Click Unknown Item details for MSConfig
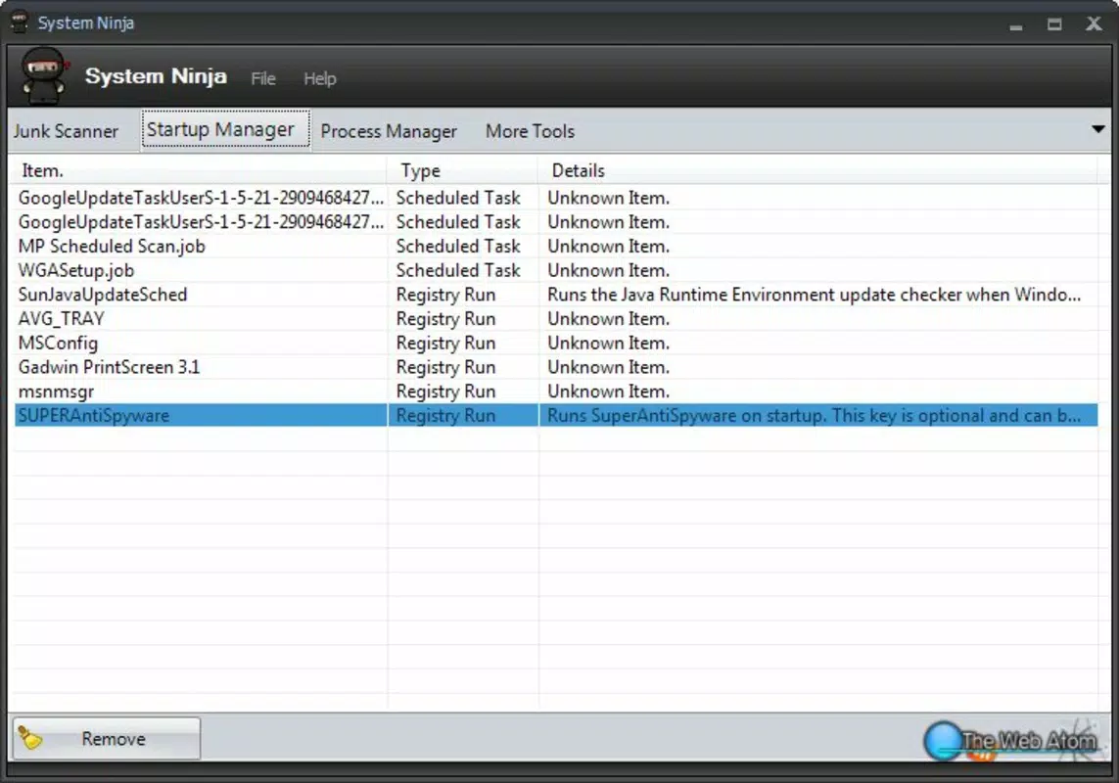1119x783 pixels. (x=608, y=344)
